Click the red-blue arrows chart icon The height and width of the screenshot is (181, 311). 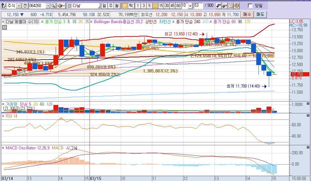coord(219,6)
